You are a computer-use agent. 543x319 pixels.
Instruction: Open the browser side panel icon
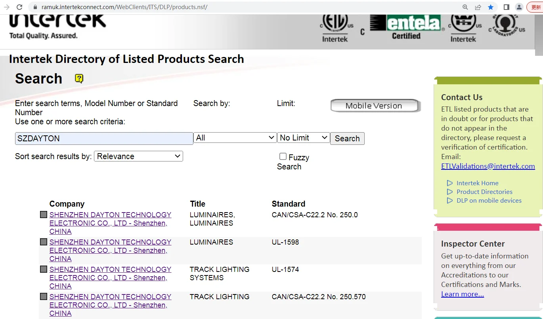[x=506, y=7]
